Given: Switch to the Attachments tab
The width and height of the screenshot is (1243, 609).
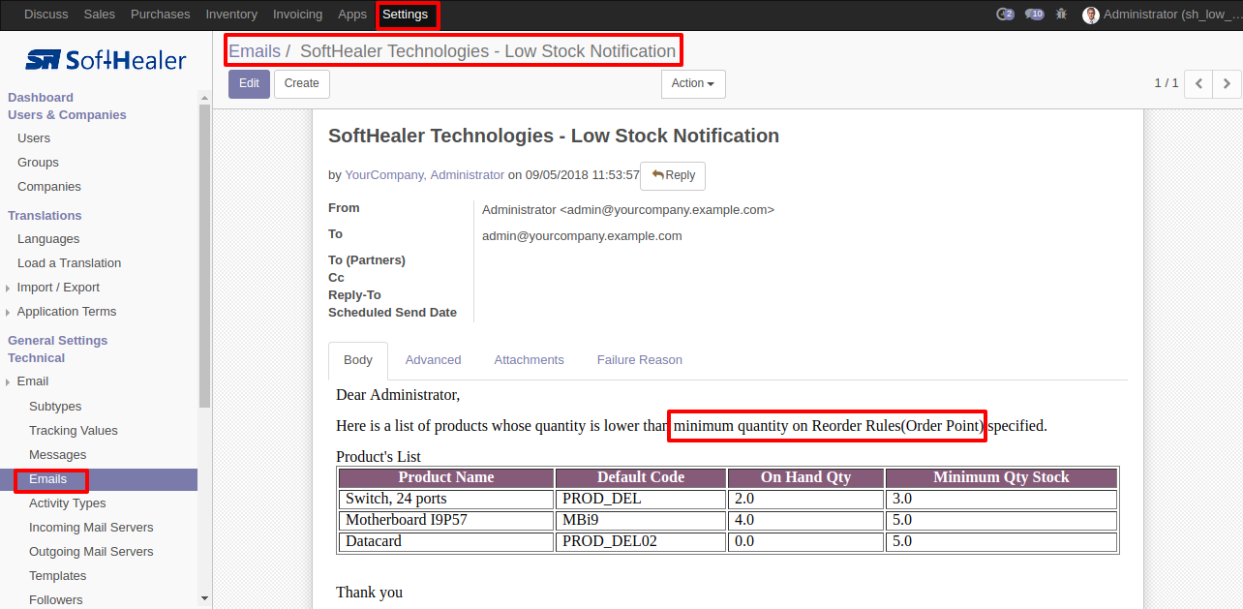Looking at the screenshot, I should tap(529, 360).
